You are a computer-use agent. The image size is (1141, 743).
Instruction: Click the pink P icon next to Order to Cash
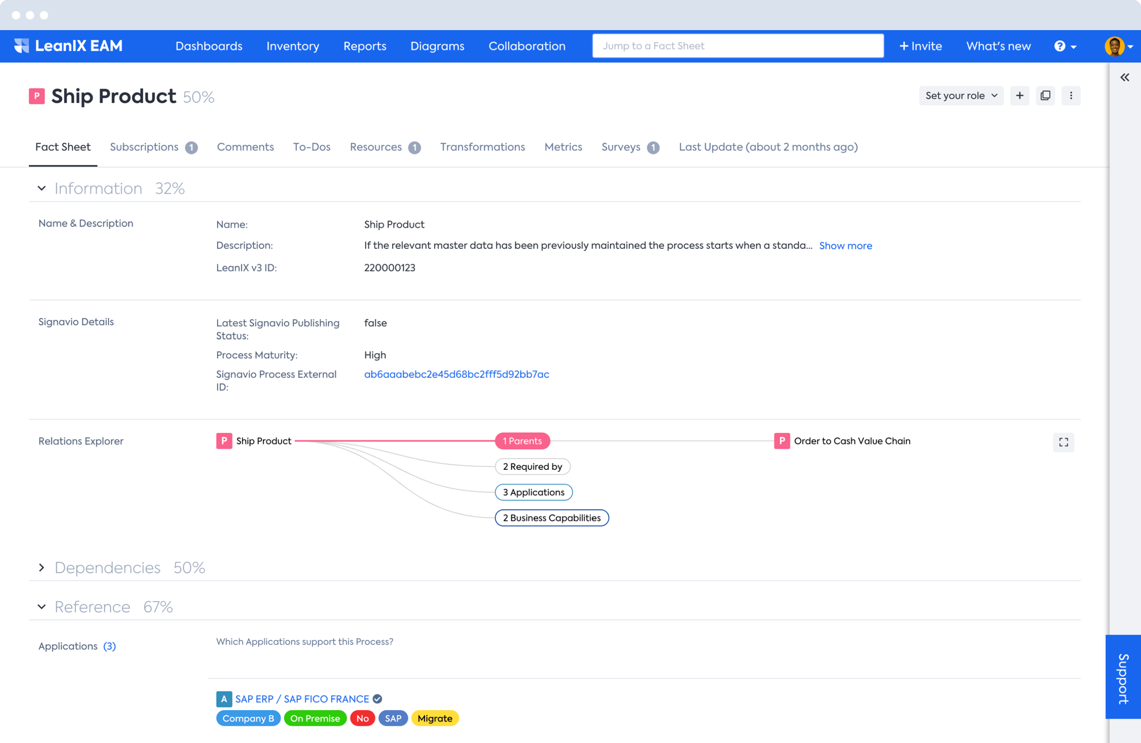(x=781, y=441)
